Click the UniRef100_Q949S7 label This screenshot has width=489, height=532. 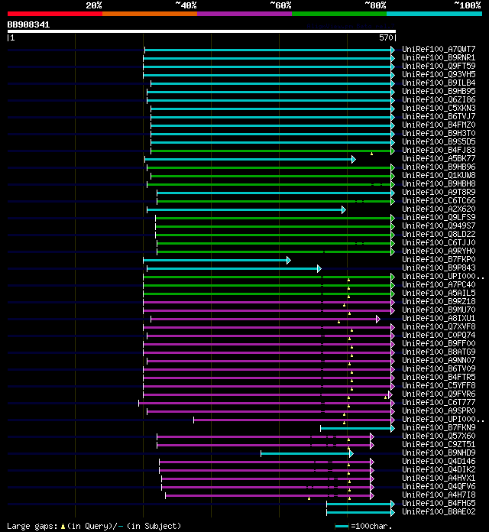(439, 225)
